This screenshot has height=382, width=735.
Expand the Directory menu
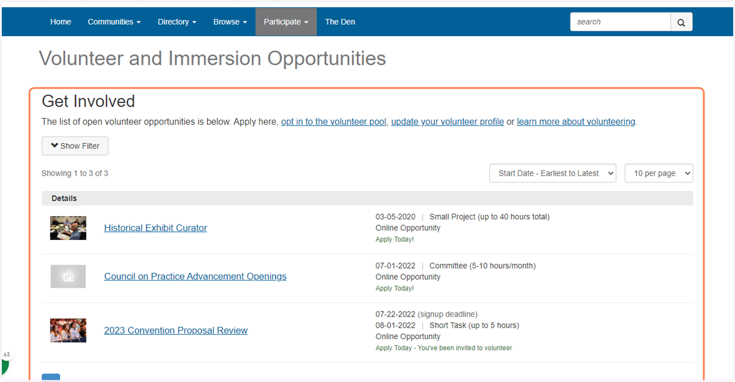(177, 22)
